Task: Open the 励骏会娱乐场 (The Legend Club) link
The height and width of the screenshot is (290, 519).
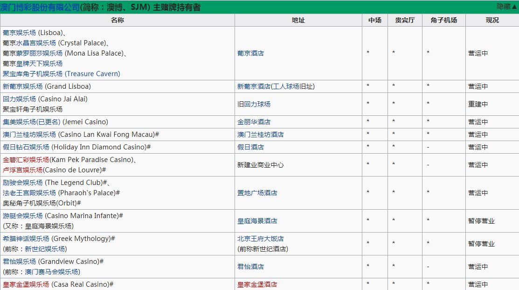Action: point(22,182)
